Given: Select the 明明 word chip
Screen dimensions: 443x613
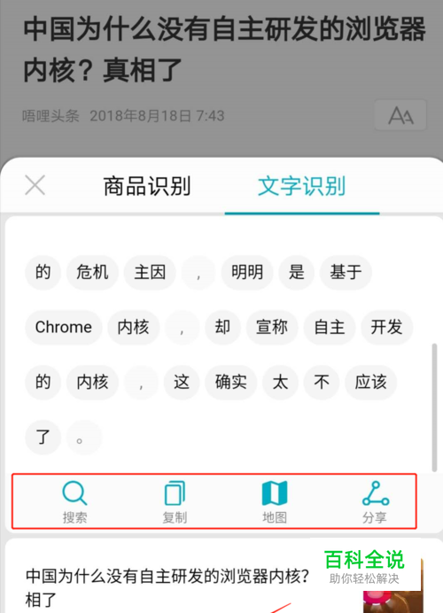Looking at the screenshot, I should click(247, 273).
